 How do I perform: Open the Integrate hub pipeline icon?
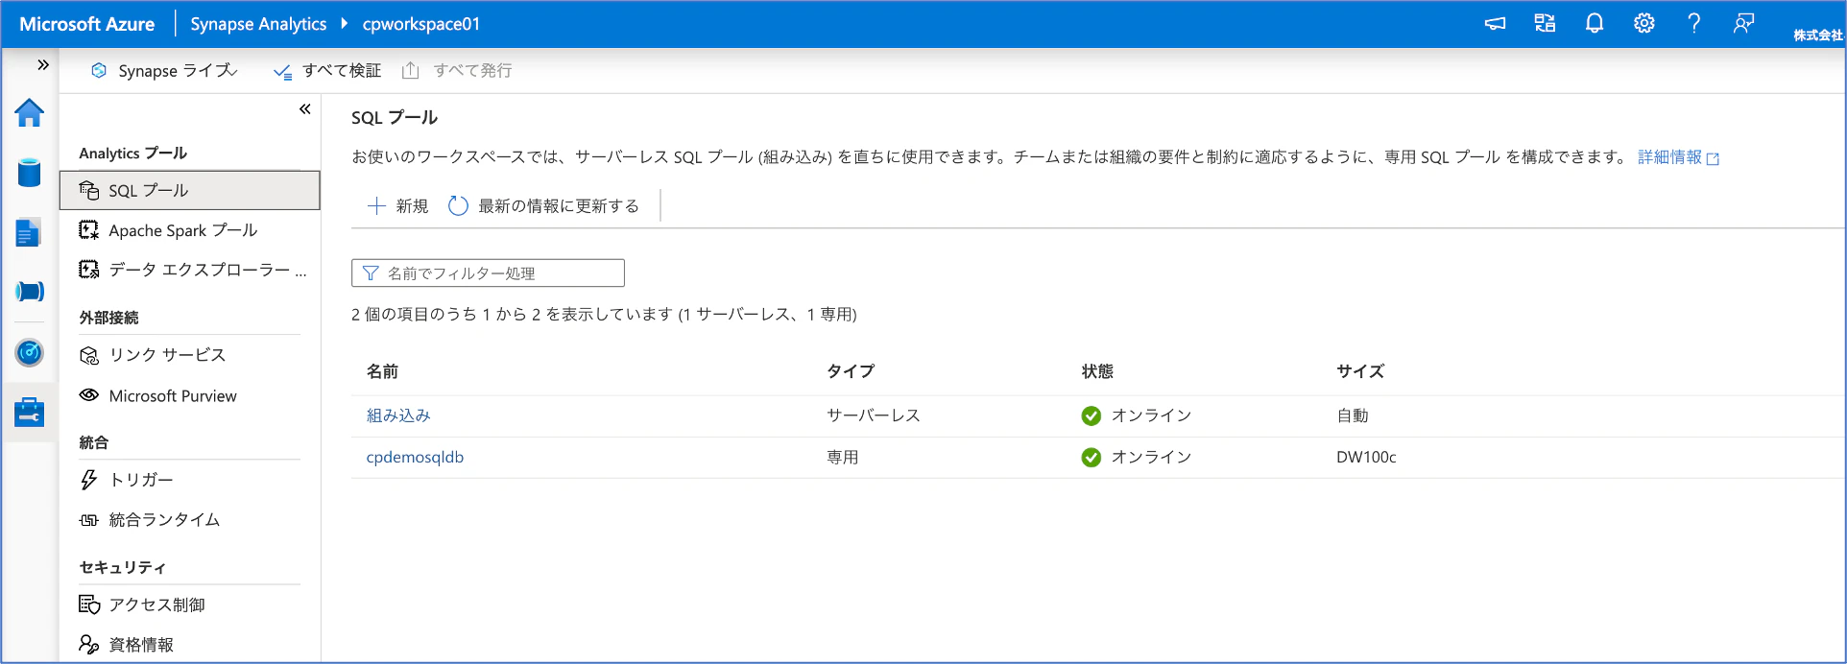[x=30, y=292]
